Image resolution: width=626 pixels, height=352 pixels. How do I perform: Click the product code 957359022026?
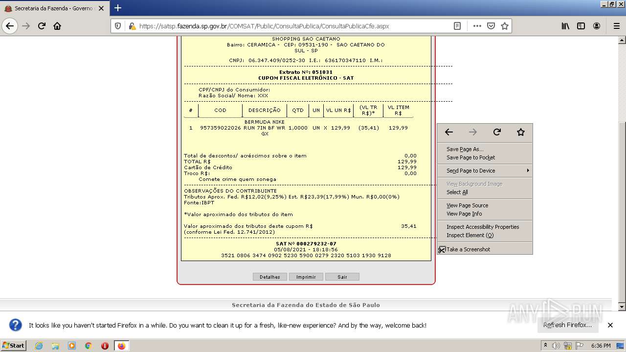(x=221, y=128)
